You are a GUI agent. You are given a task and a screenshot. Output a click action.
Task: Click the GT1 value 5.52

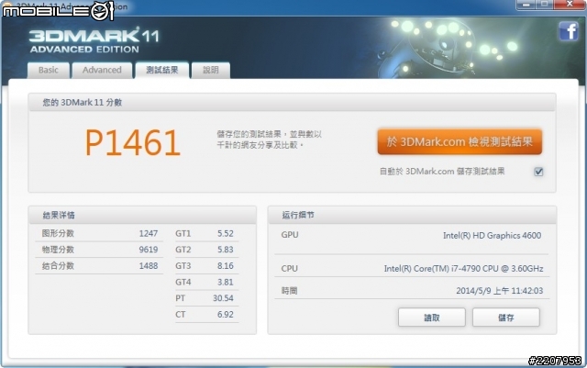pyautogui.click(x=226, y=233)
